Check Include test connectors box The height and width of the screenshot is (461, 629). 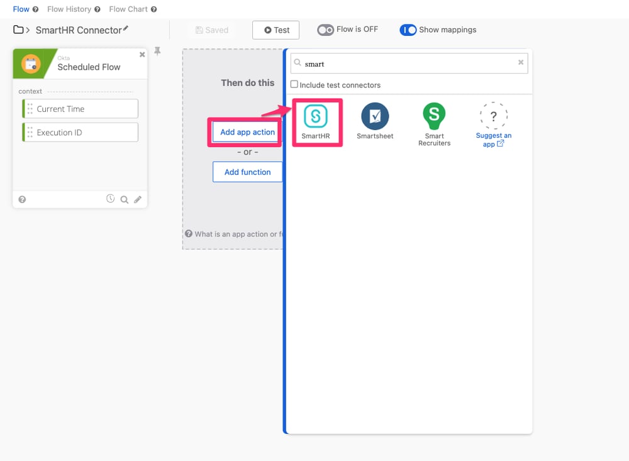coord(294,84)
